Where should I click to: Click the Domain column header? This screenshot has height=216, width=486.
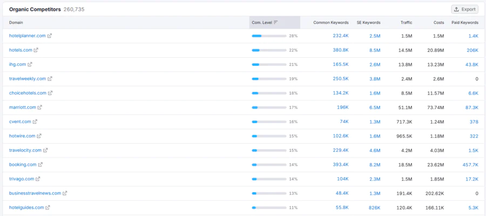pyautogui.click(x=16, y=23)
